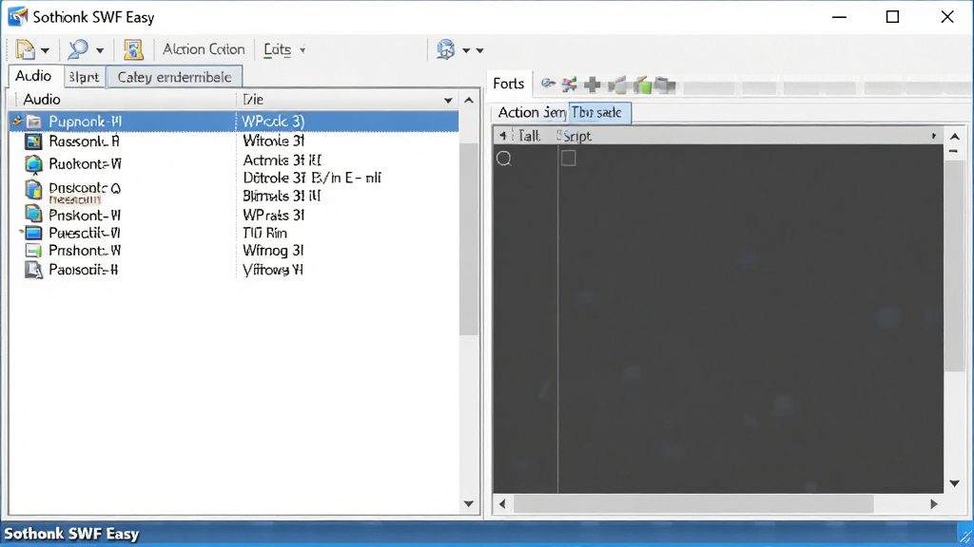The width and height of the screenshot is (974, 547).
Task: Click the magnifier search icon in the toolbar
Action: click(78, 49)
